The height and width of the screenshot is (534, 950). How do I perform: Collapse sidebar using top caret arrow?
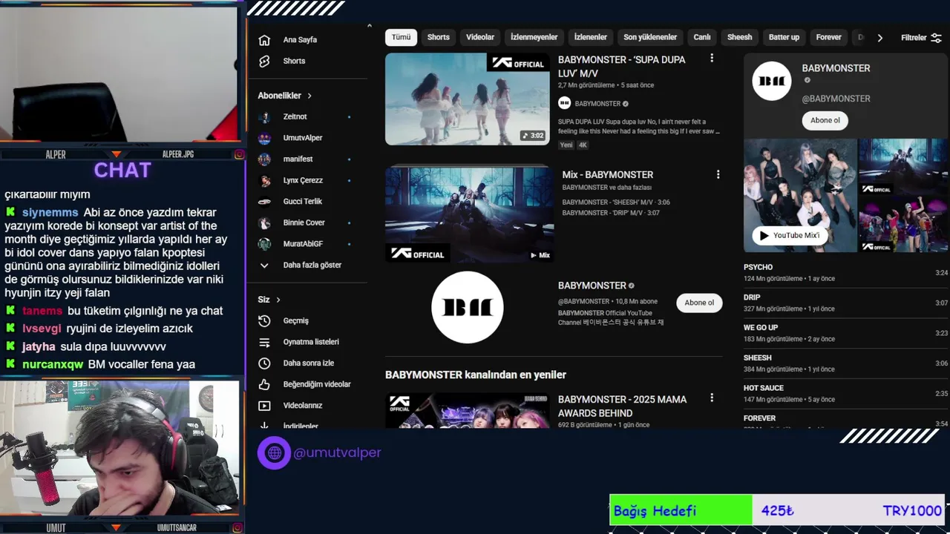[369, 26]
